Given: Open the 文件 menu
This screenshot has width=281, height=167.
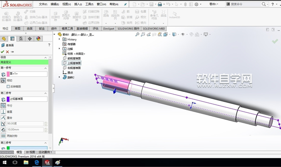Looking at the screenshot, I should point(43,4).
